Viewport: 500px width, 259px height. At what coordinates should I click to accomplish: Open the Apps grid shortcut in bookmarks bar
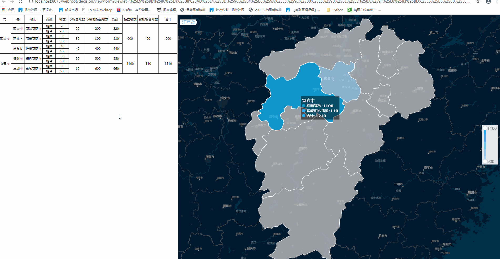(3, 10)
